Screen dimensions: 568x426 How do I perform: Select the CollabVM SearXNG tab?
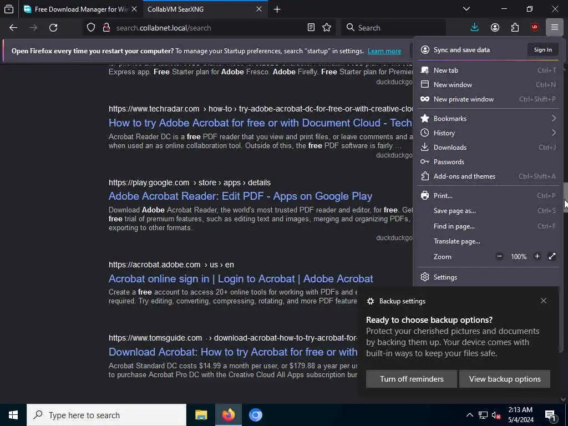(205, 9)
